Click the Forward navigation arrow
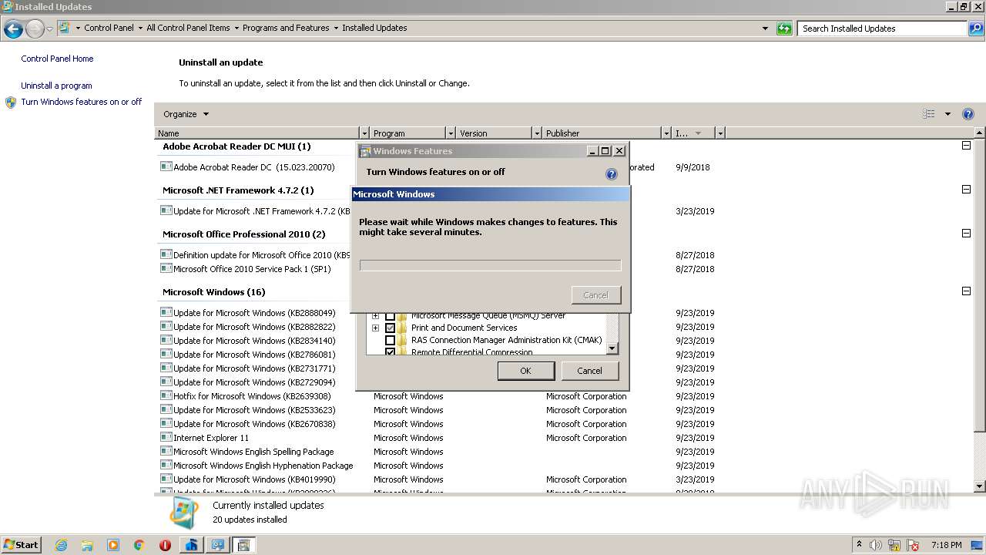The image size is (986, 555). pos(35,29)
